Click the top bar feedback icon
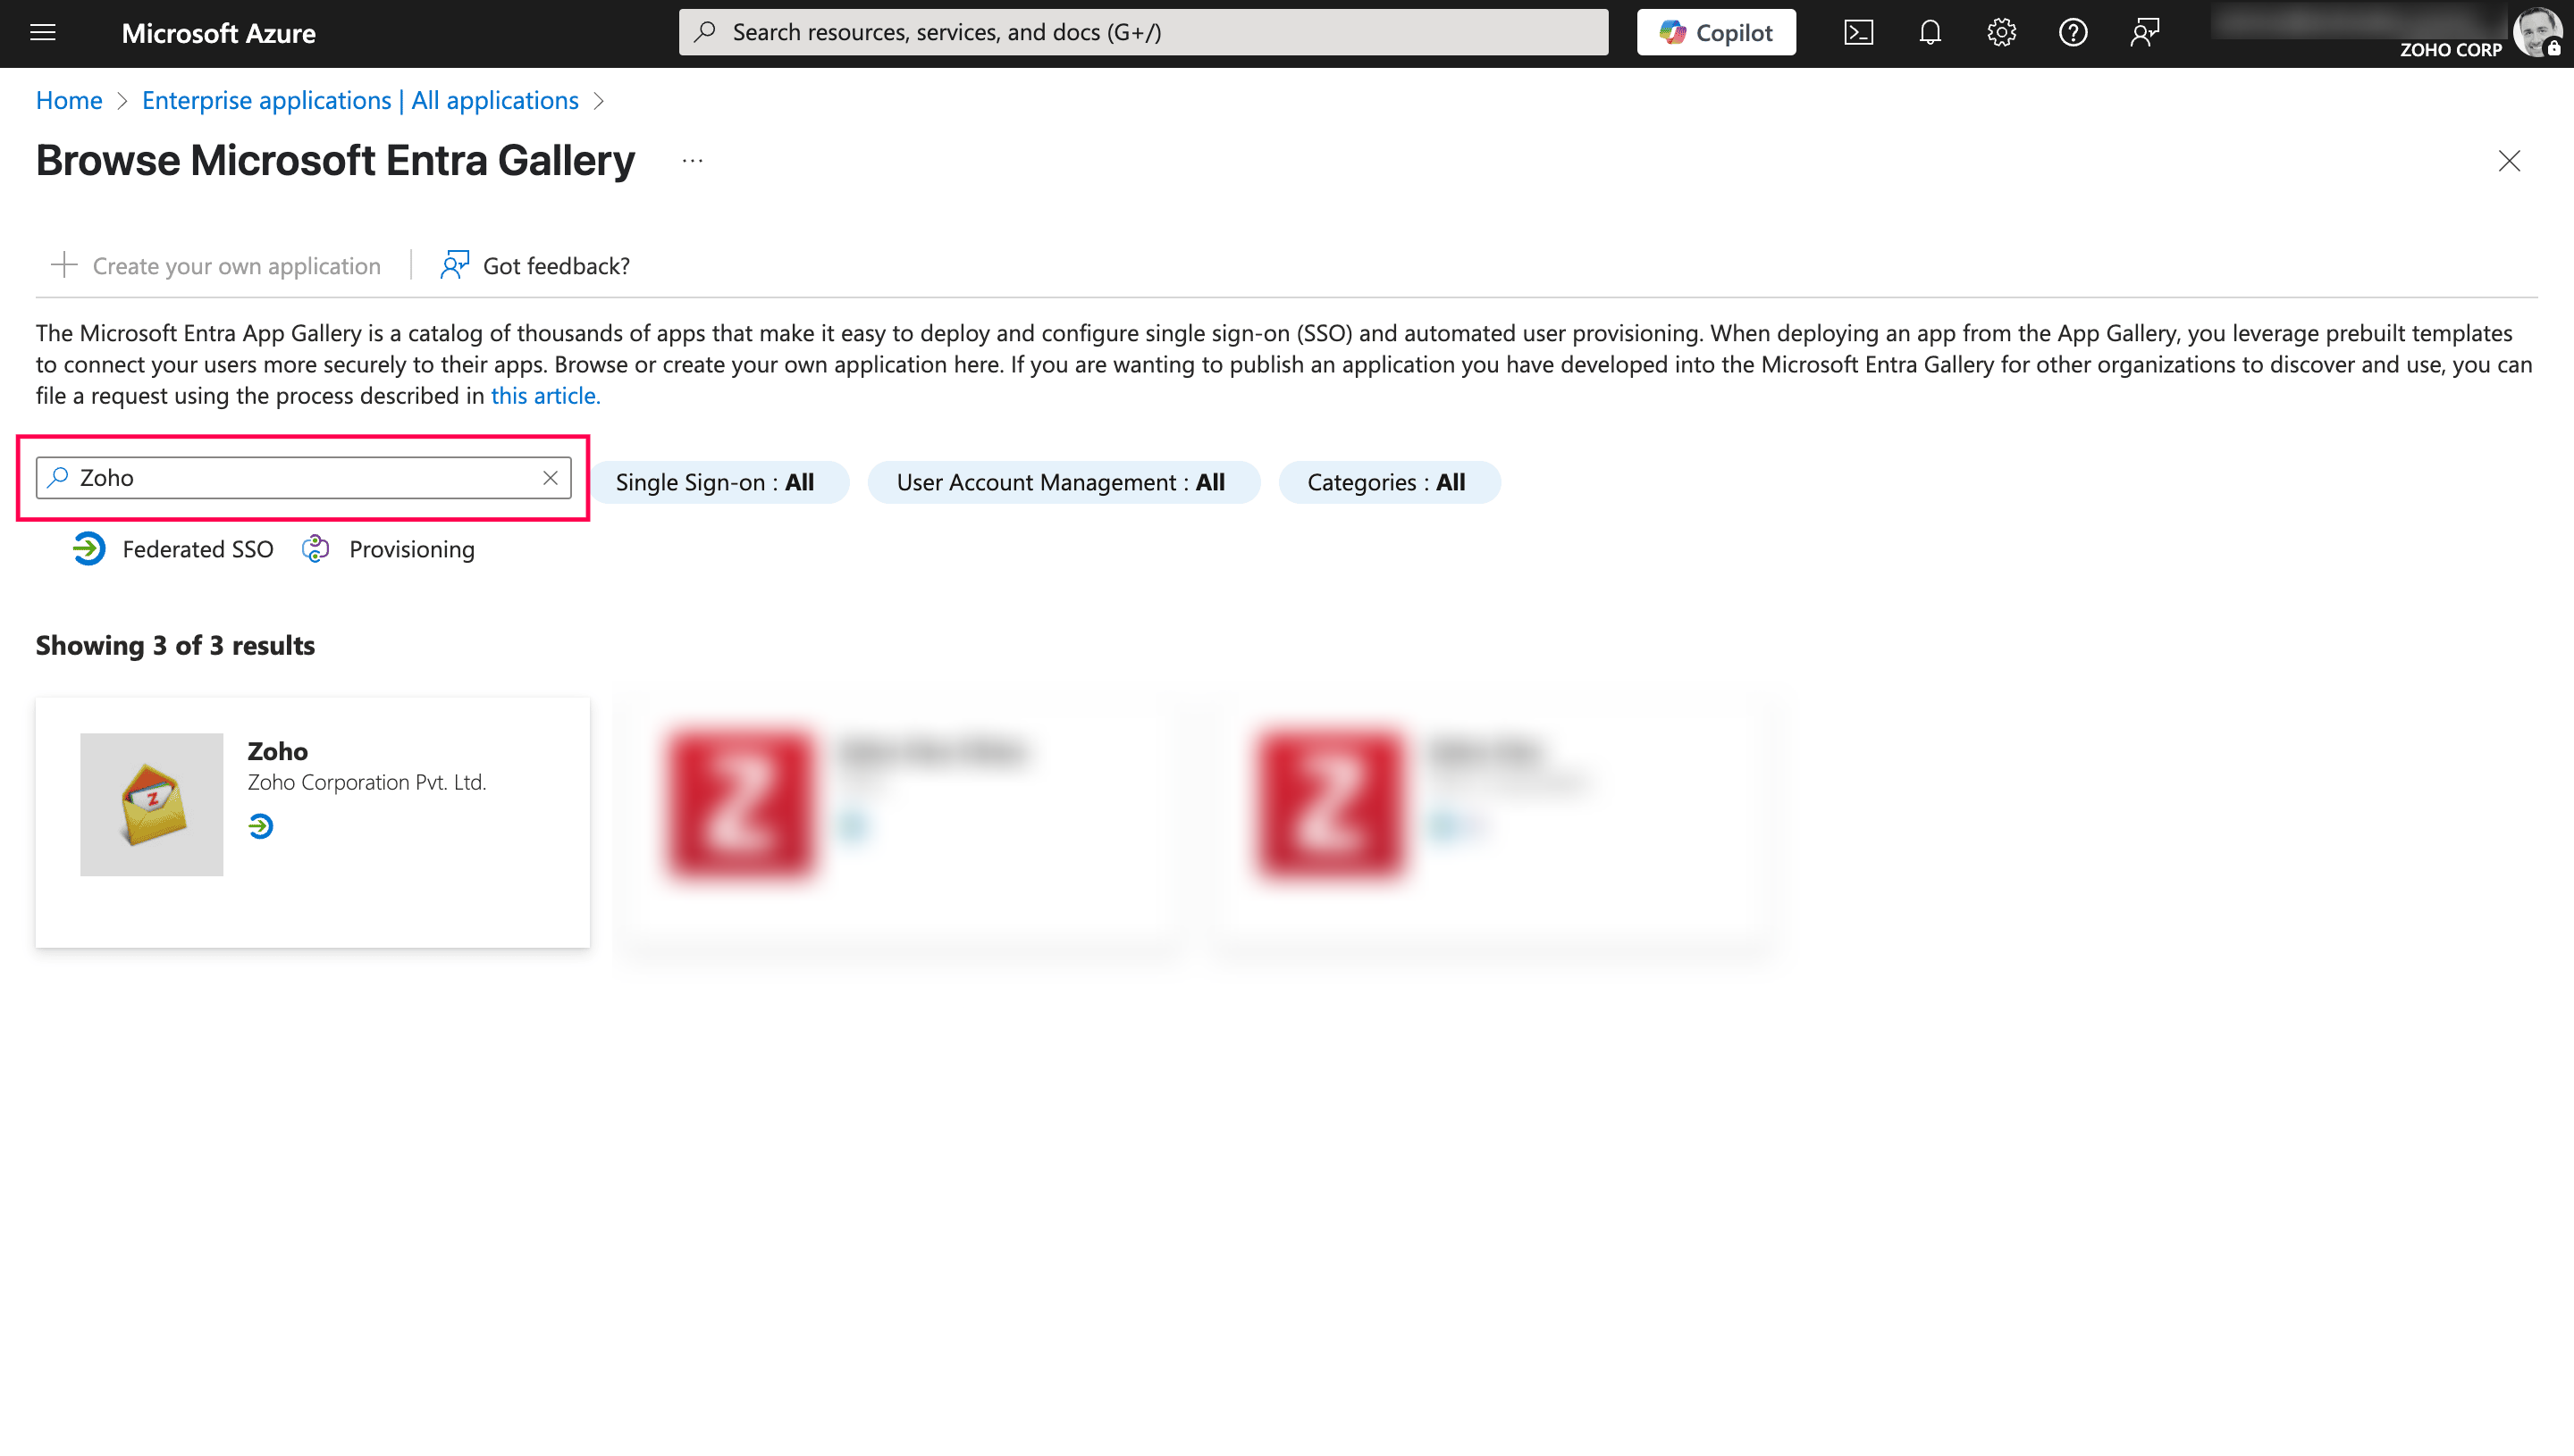 [2145, 33]
